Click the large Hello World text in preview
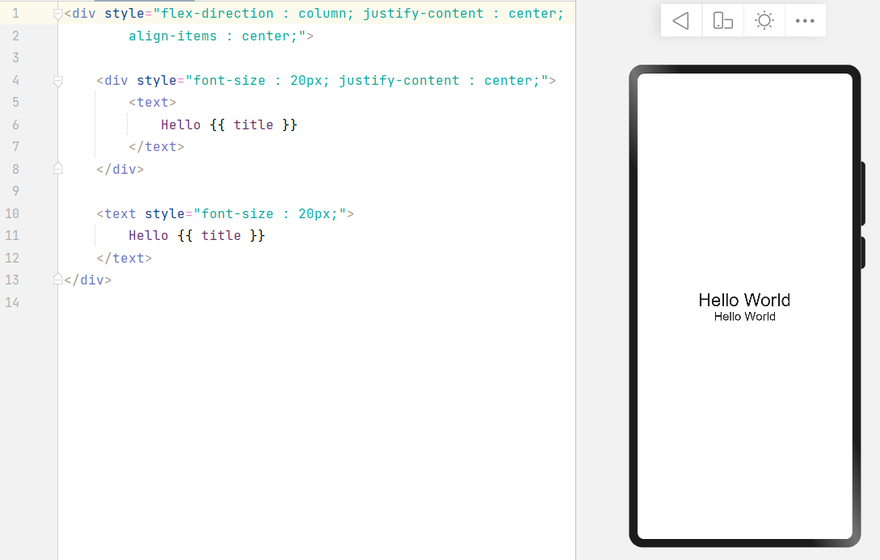This screenshot has width=880, height=560. click(744, 300)
